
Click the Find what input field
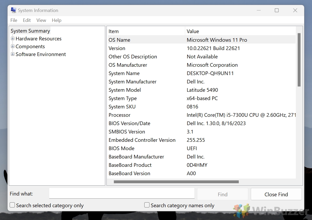122,193
